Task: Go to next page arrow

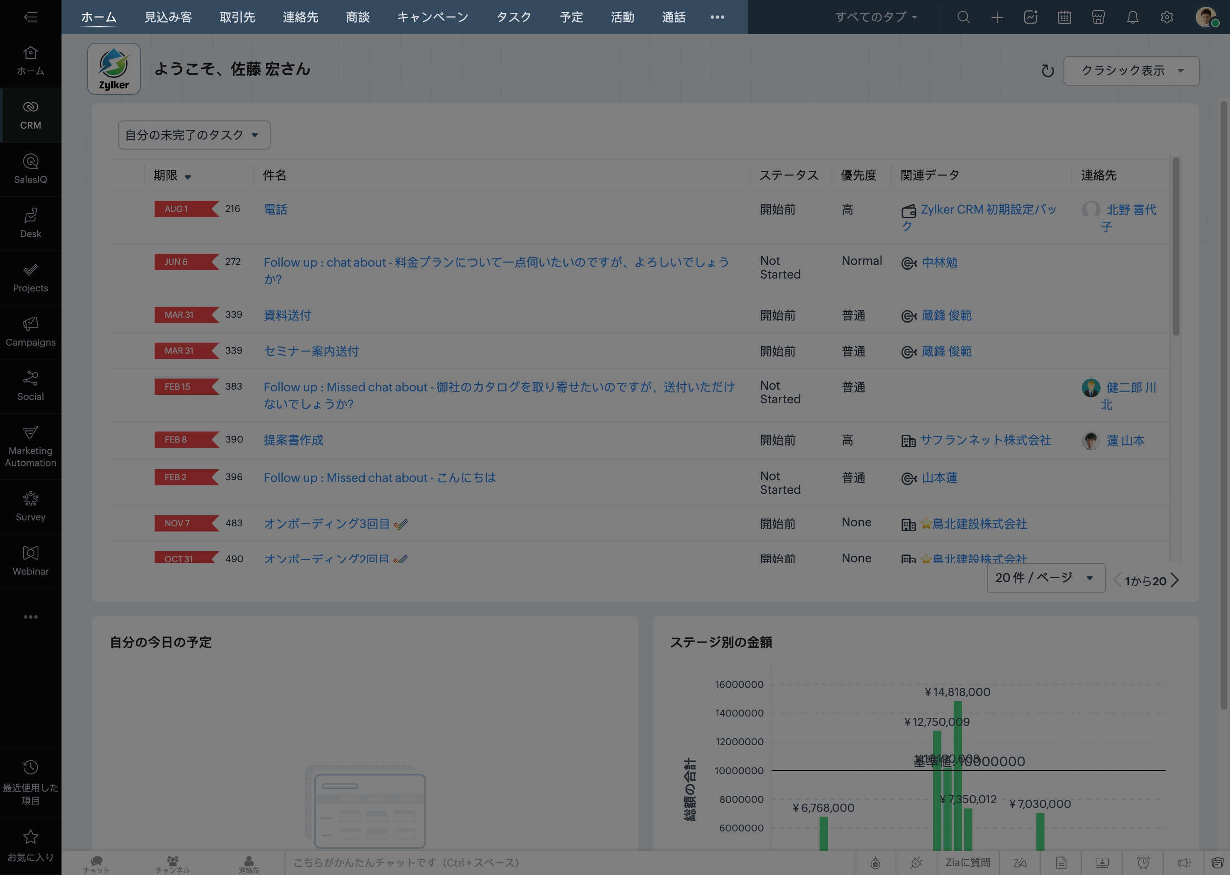Action: point(1175,580)
